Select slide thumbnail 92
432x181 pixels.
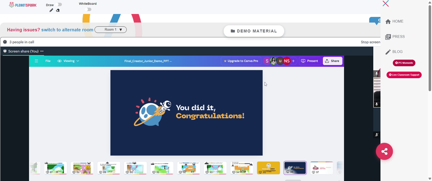188,168
